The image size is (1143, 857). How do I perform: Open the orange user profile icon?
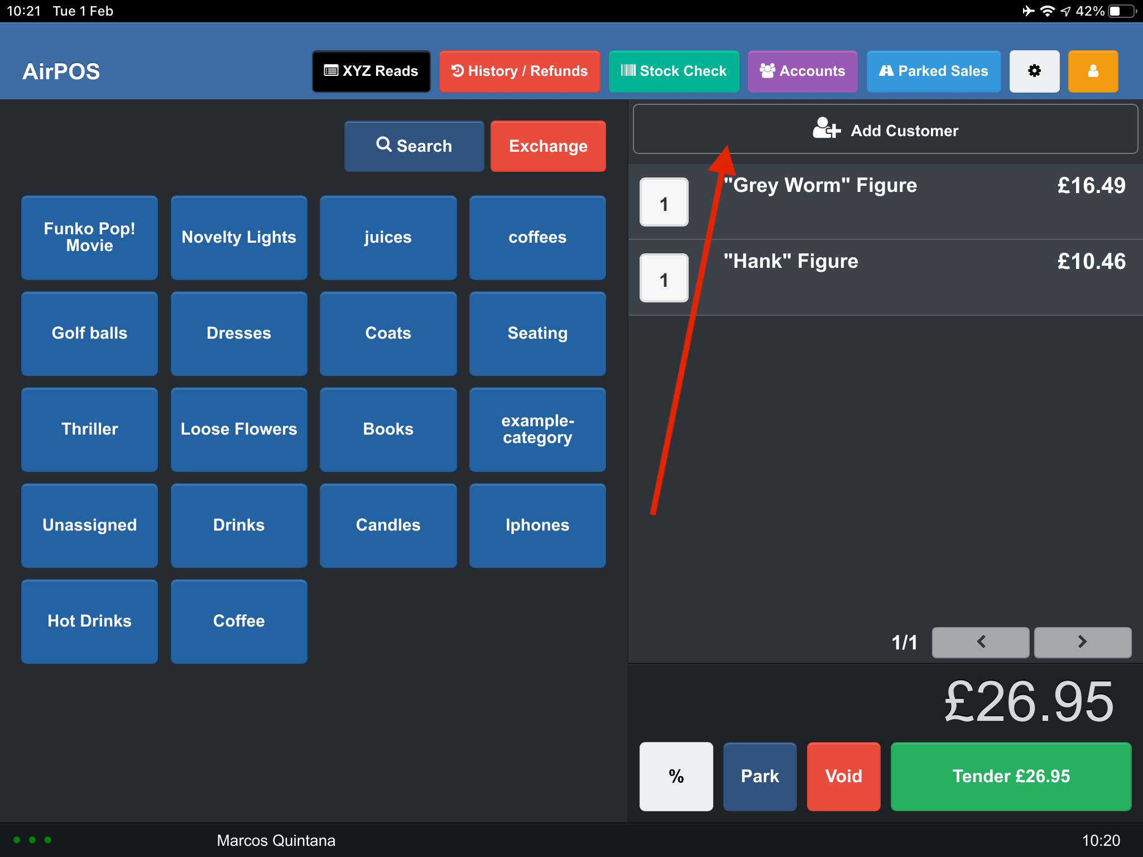click(x=1092, y=71)
